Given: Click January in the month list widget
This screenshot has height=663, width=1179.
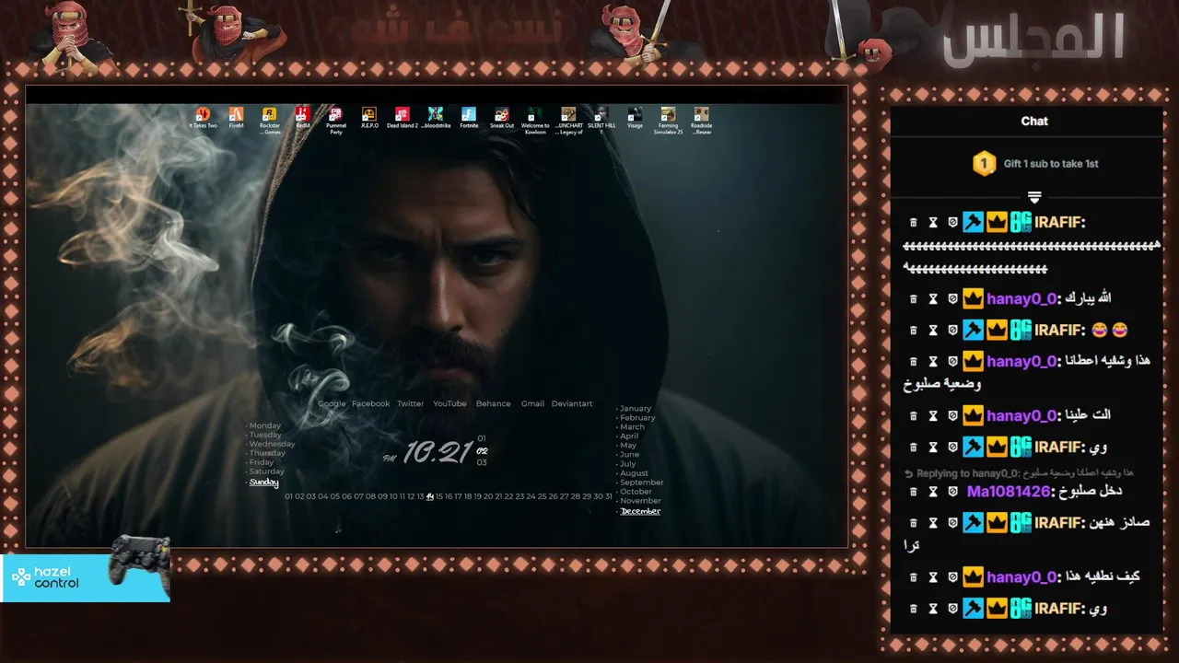Looking at the screenshot, I should tap(635, 408).
